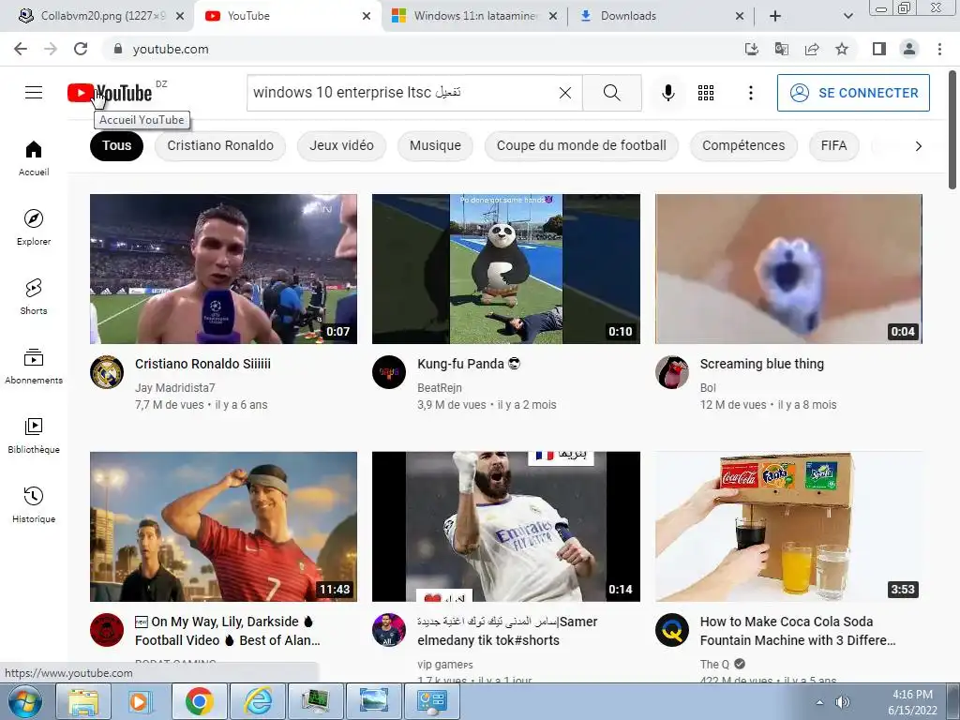The width and height of the screenshot is (960, 720).
Task: Open Bibliothèque in the sidebar
Action: 34,435
